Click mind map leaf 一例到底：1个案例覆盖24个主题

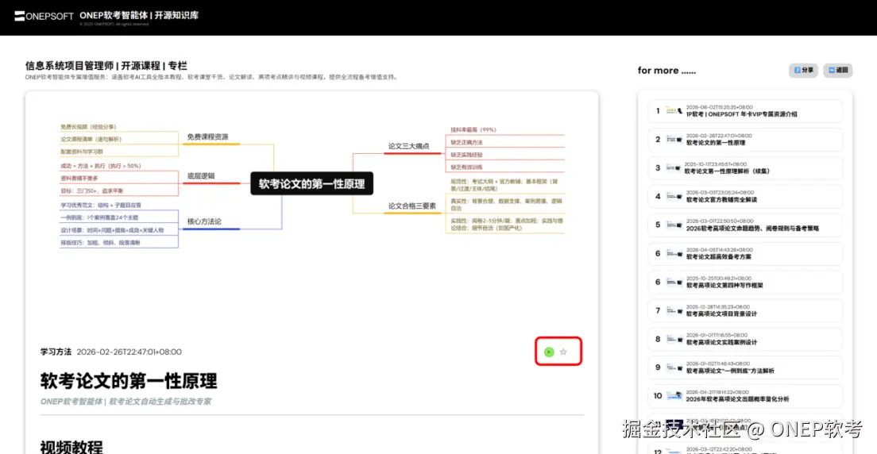[x=99, y=217]
